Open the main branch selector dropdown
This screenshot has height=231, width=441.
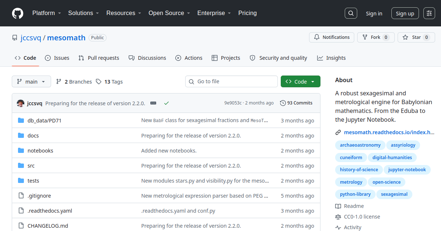31,81
